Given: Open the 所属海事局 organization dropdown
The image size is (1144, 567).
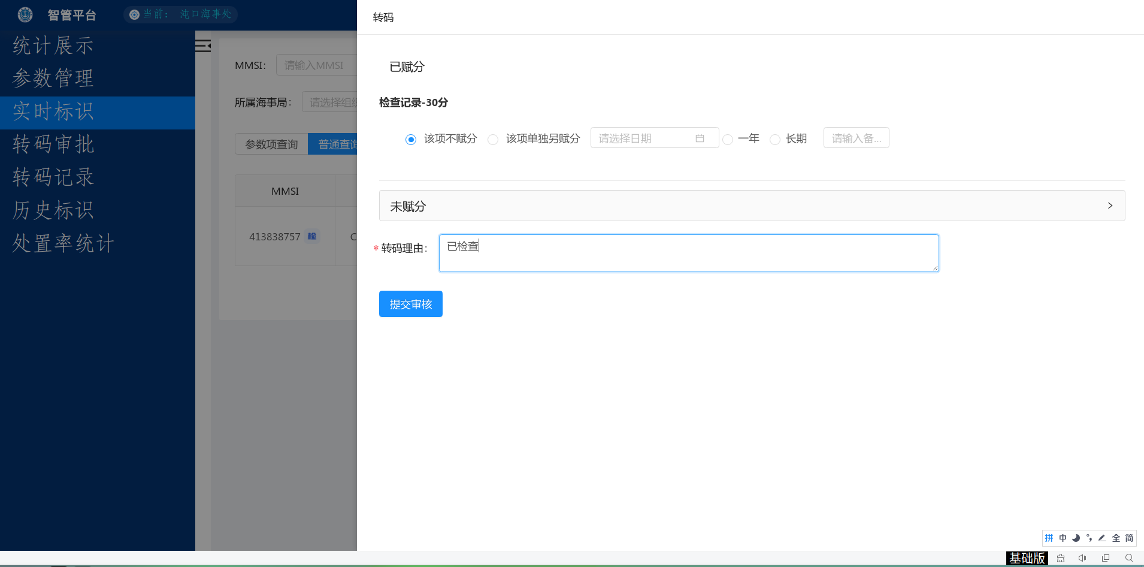Looking at the screenshot, I should click(x=330, y=102).
